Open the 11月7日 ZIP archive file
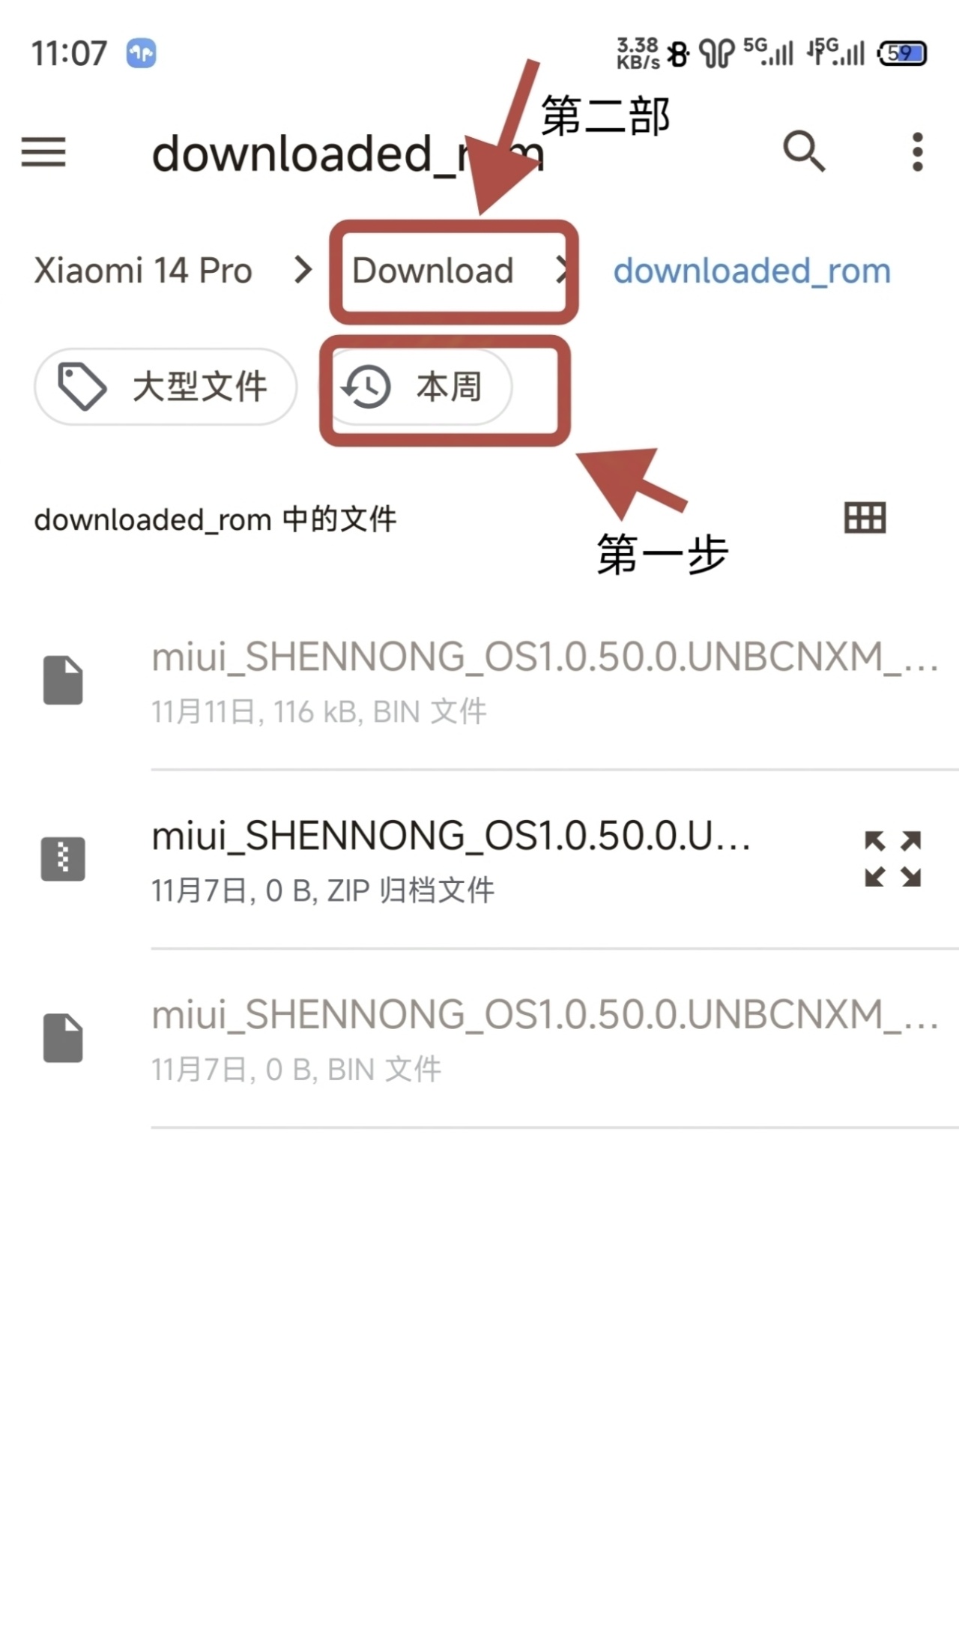The height and width of the screenshot is (1628, 959). [x=479, y=859]
